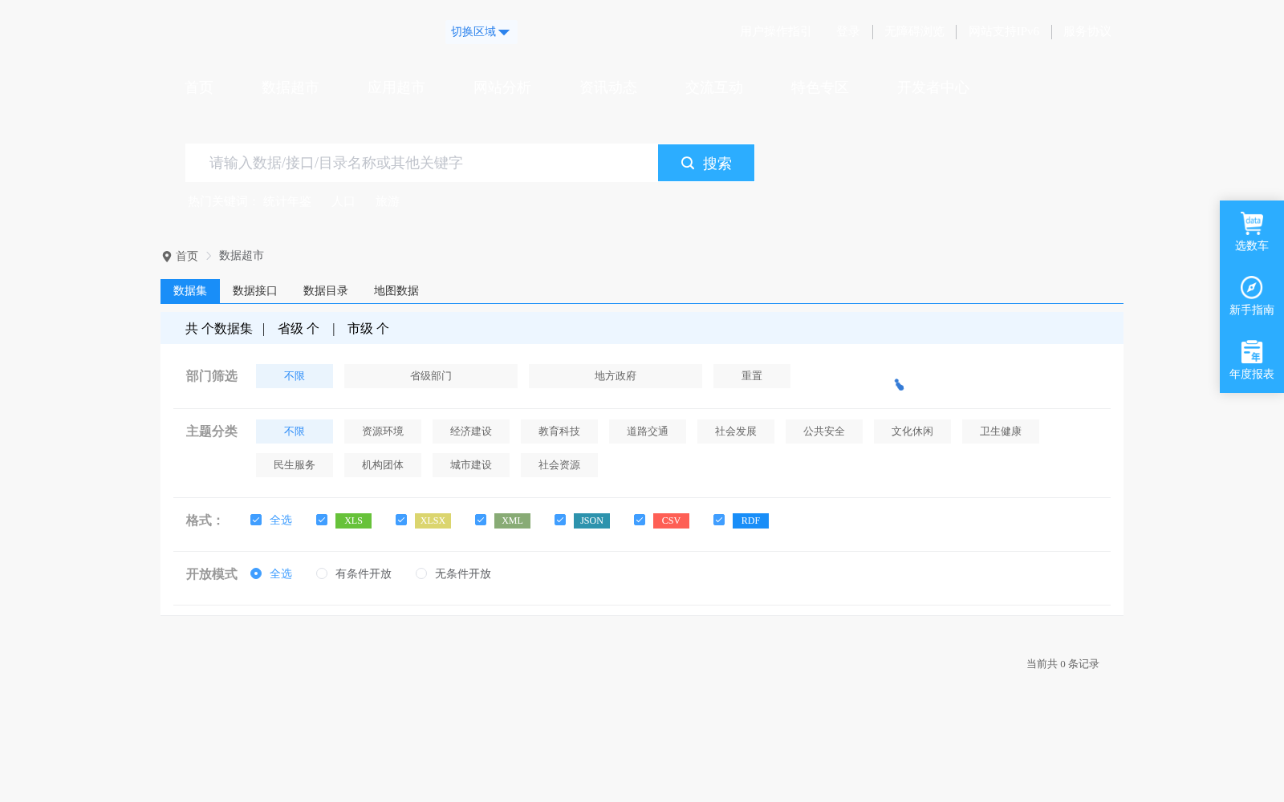Uncheck the XLSX format checkbox

coord(401,520)
